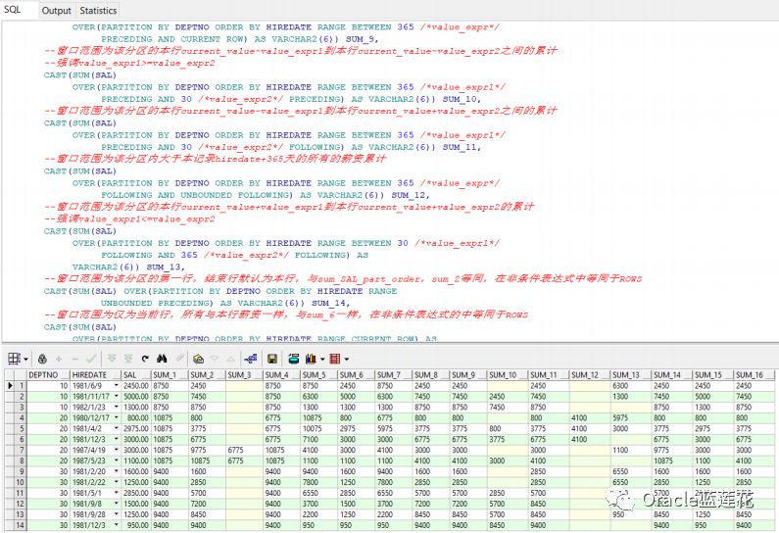
Task: Click SUM_12 cell 4100 in row 4
Action: click(x=589, y=417)
